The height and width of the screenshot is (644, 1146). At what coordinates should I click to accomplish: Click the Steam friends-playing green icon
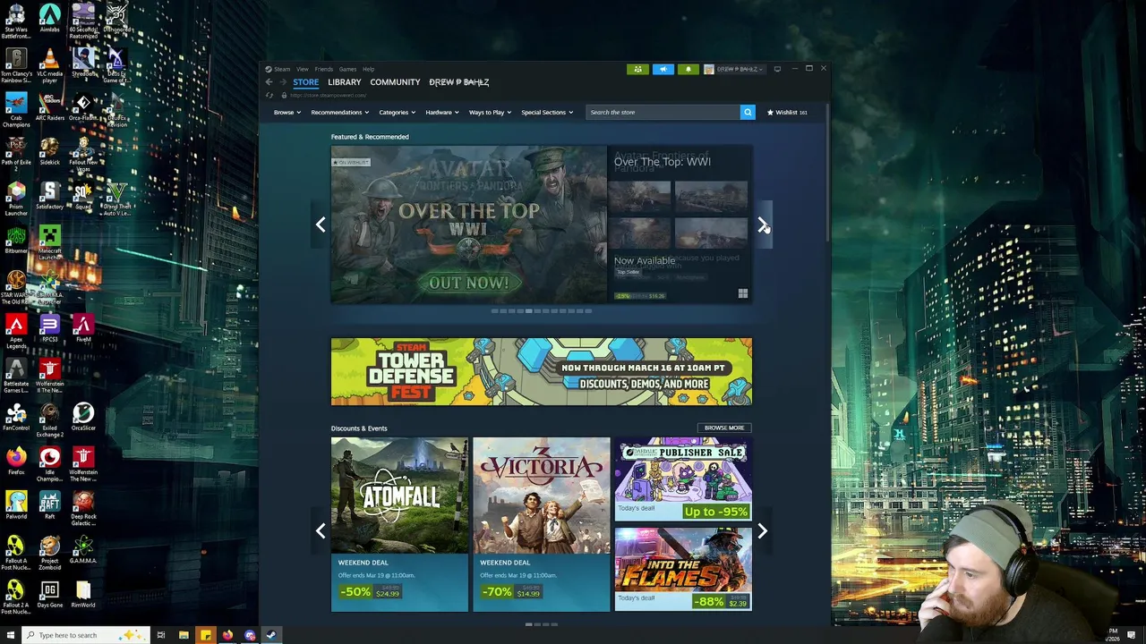tap(637, 69)
